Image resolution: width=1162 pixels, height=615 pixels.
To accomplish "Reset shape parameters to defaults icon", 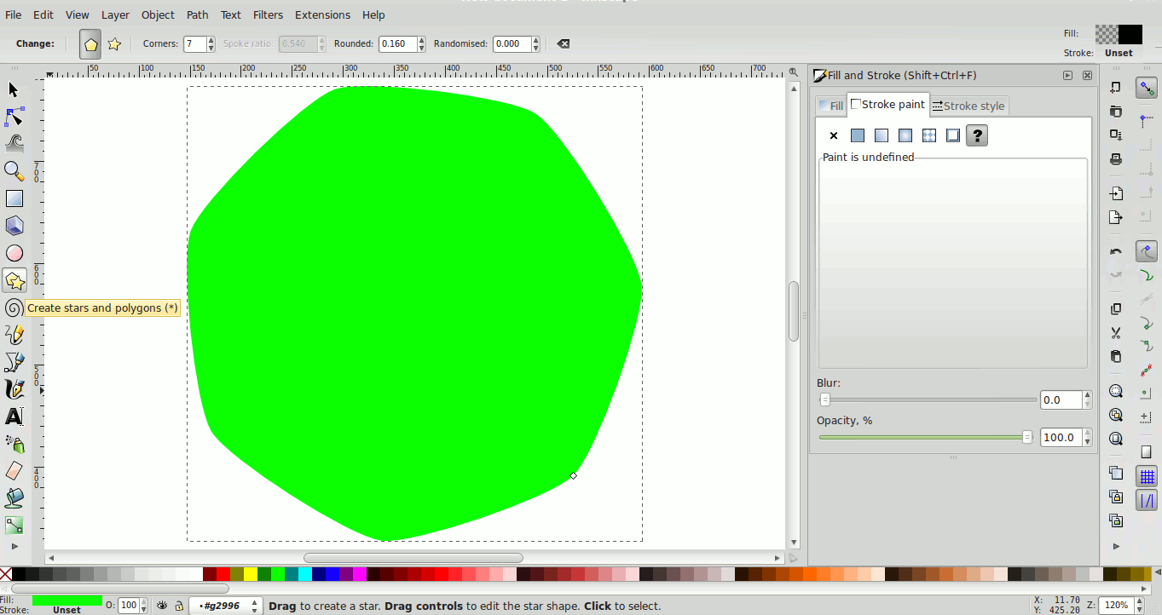I will click(564, 43).
